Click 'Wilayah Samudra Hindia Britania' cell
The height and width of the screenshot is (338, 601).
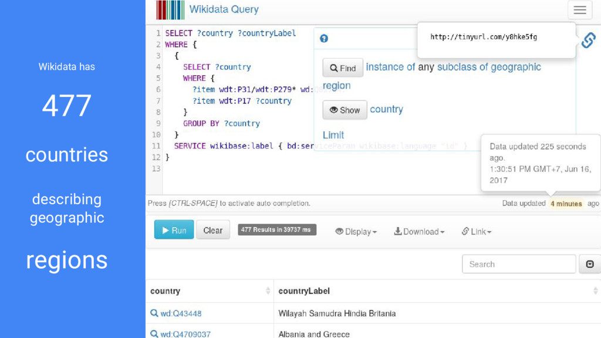point(337,313)
